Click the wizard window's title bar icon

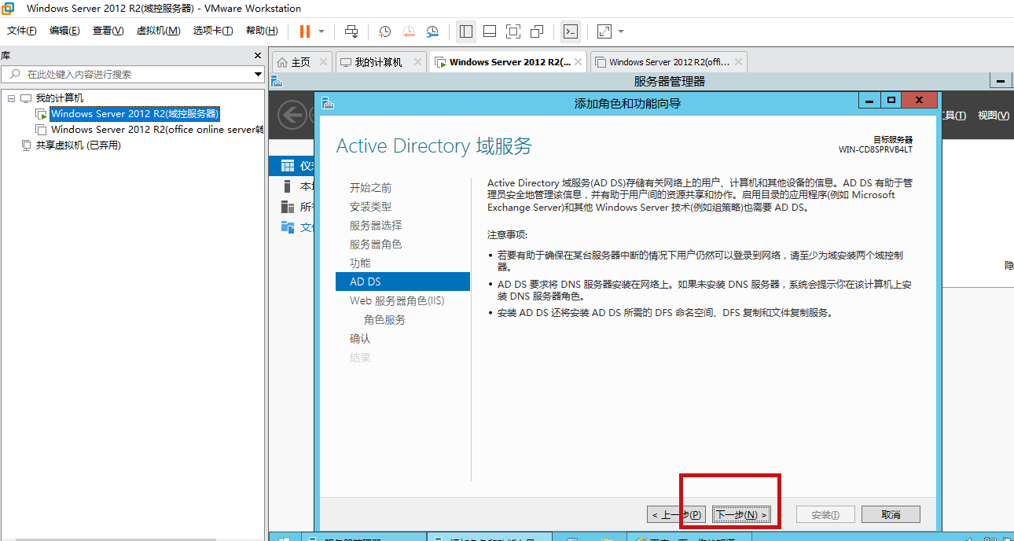[x=328, y=102]
